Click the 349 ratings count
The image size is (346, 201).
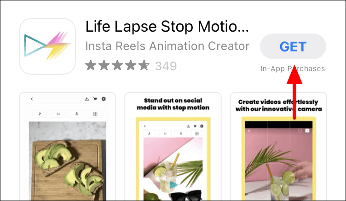point(166,66)
